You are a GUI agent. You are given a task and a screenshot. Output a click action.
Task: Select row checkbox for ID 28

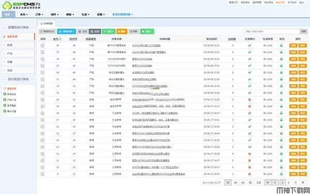pyautogui.click(x=42, y=106)
